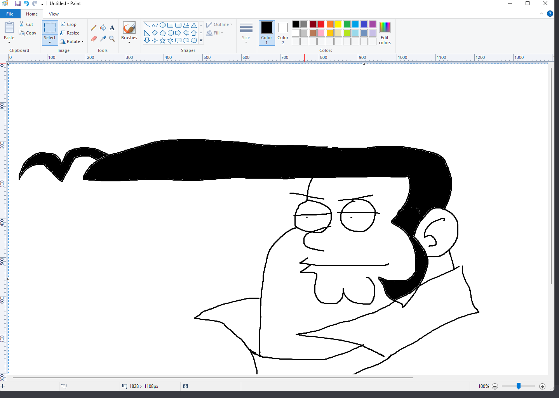
Task: Switch to the View tab
Action: pos(54,14)
